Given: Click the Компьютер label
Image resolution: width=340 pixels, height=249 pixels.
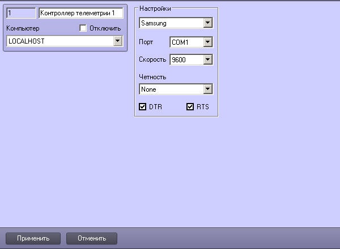Looking at the screenshot, I should 23,28.
